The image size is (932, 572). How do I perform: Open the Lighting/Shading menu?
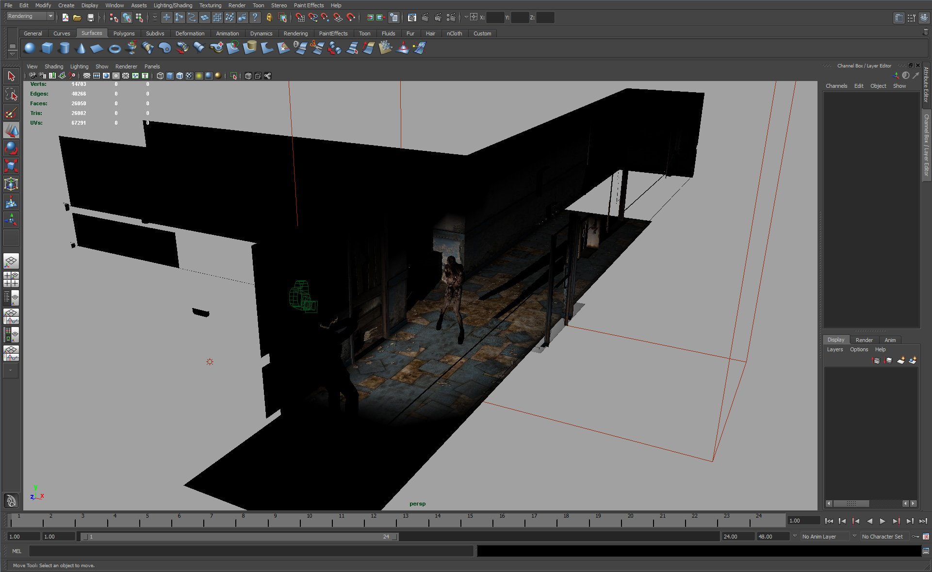[173, 5]
